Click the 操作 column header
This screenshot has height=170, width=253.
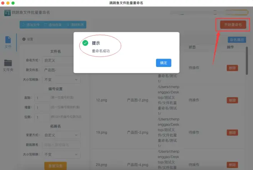point(230,47)
